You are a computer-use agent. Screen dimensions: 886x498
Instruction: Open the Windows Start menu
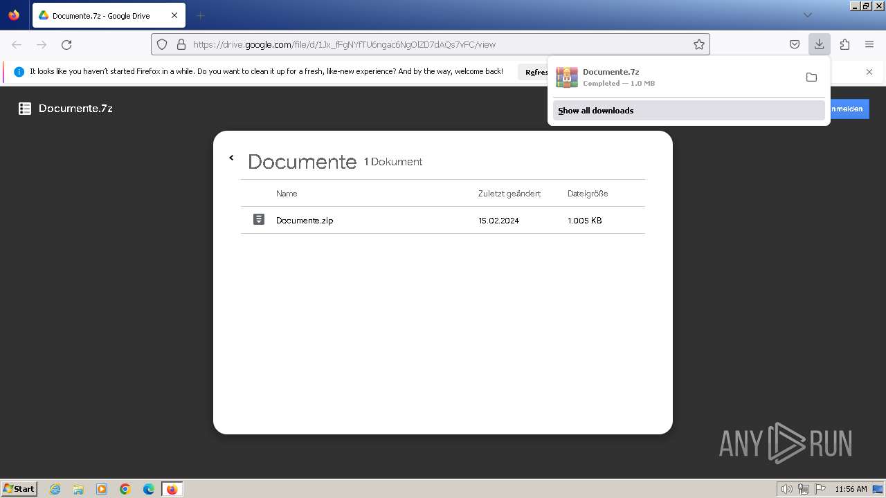pyautogui.click(x=19, y=488)
